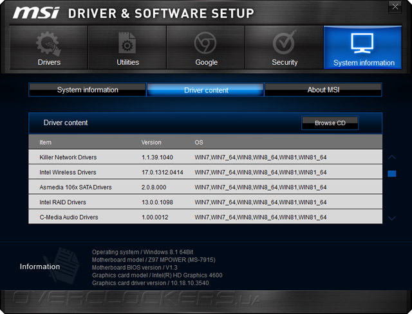Select the Intel Wireless Drivers row

[x=205, y=172]
